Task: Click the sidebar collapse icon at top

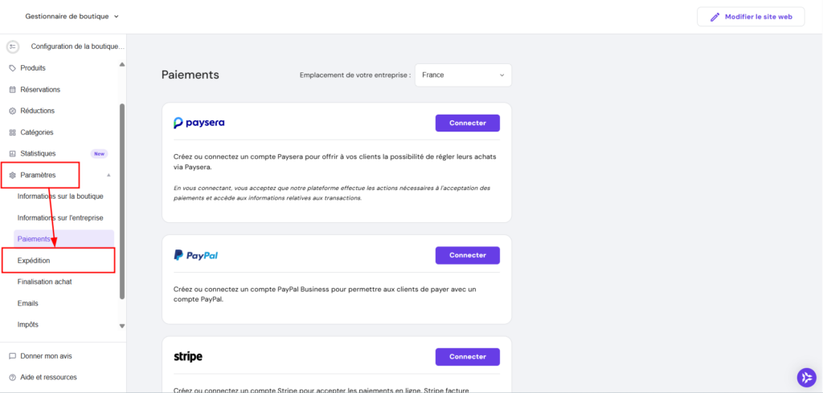Action: (x=13, y=47)
